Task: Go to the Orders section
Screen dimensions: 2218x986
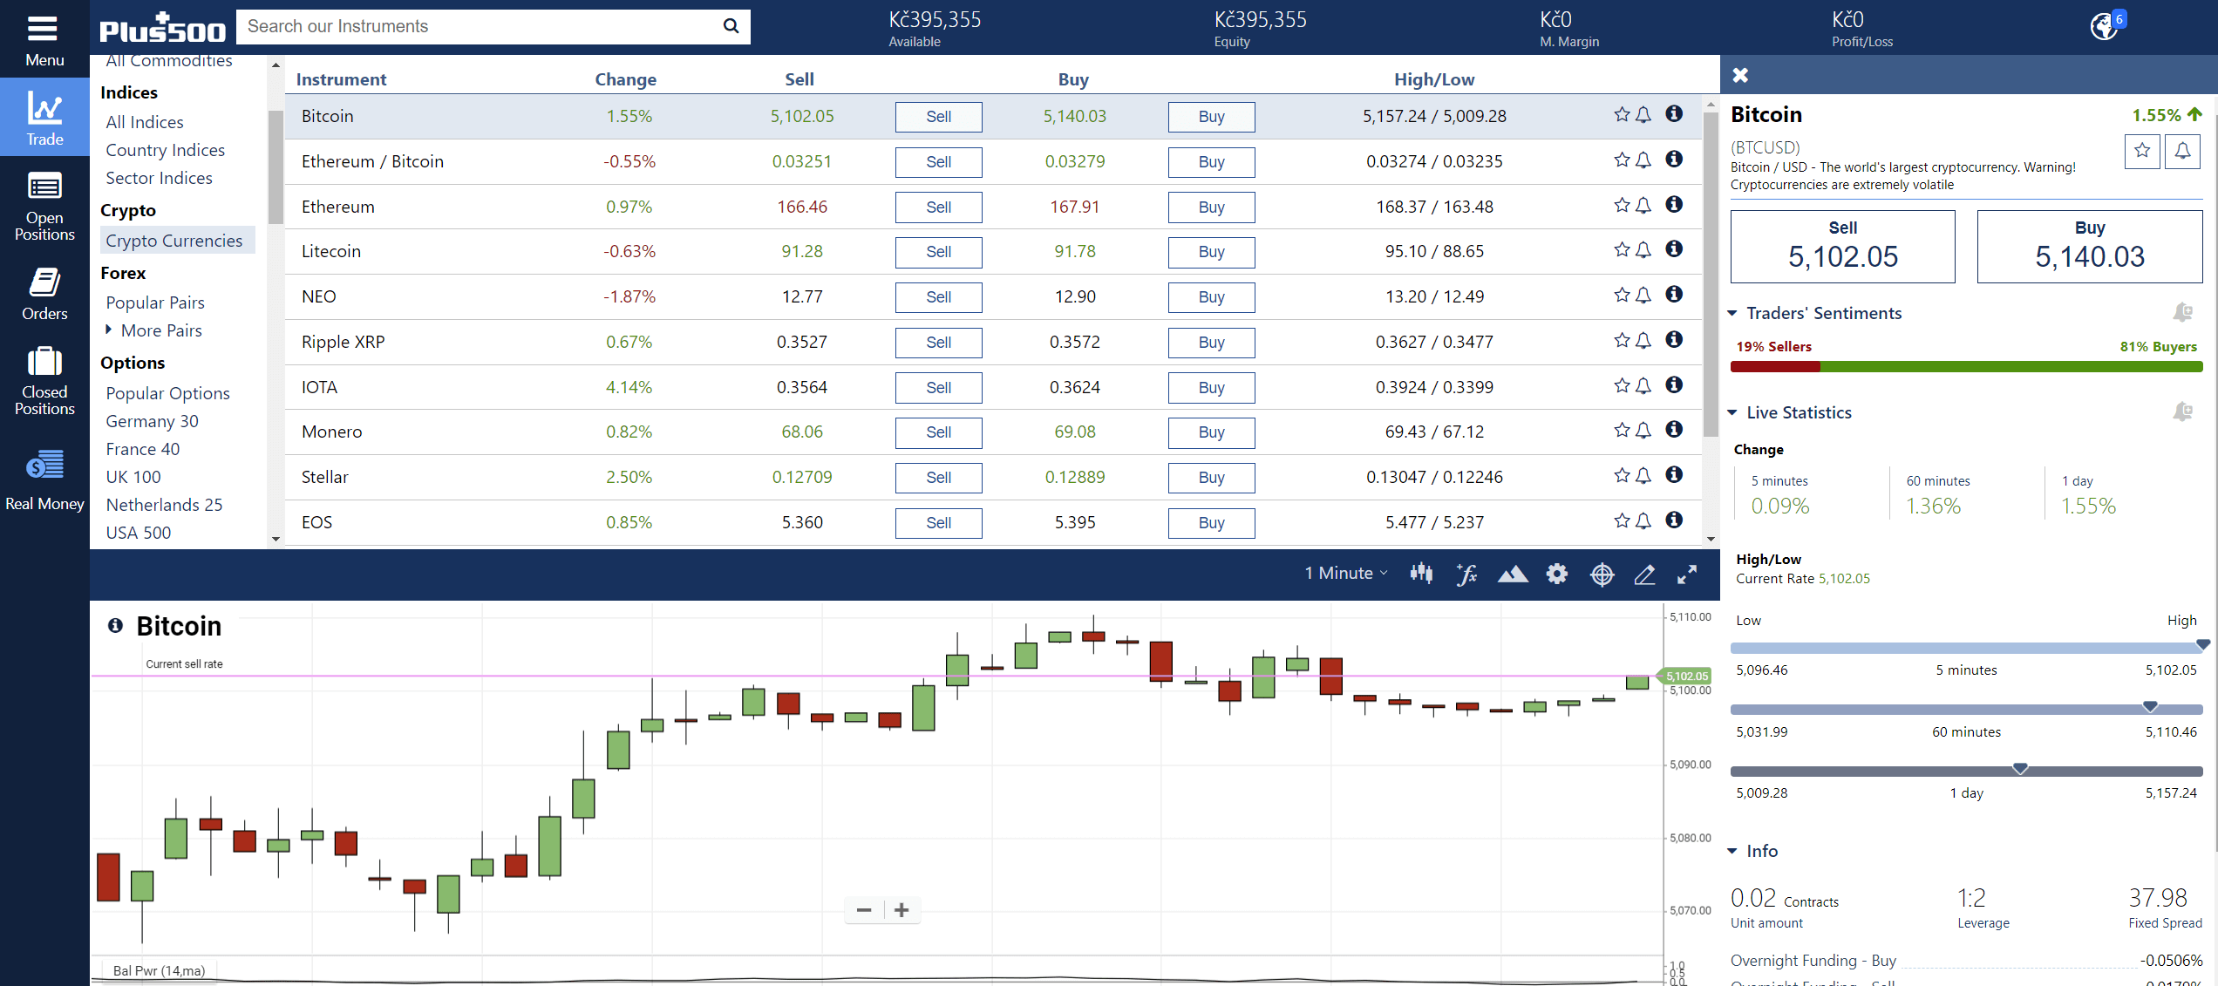Action: [x=44, y=294]
